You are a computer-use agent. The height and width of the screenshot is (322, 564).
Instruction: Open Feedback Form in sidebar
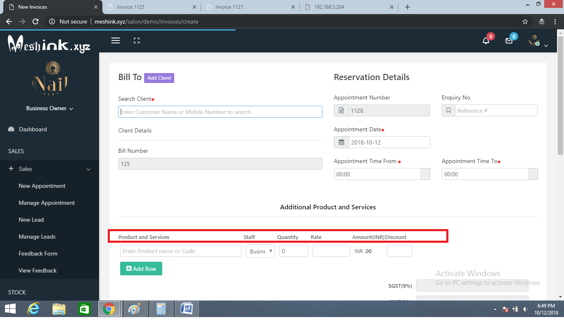[38, 253]
